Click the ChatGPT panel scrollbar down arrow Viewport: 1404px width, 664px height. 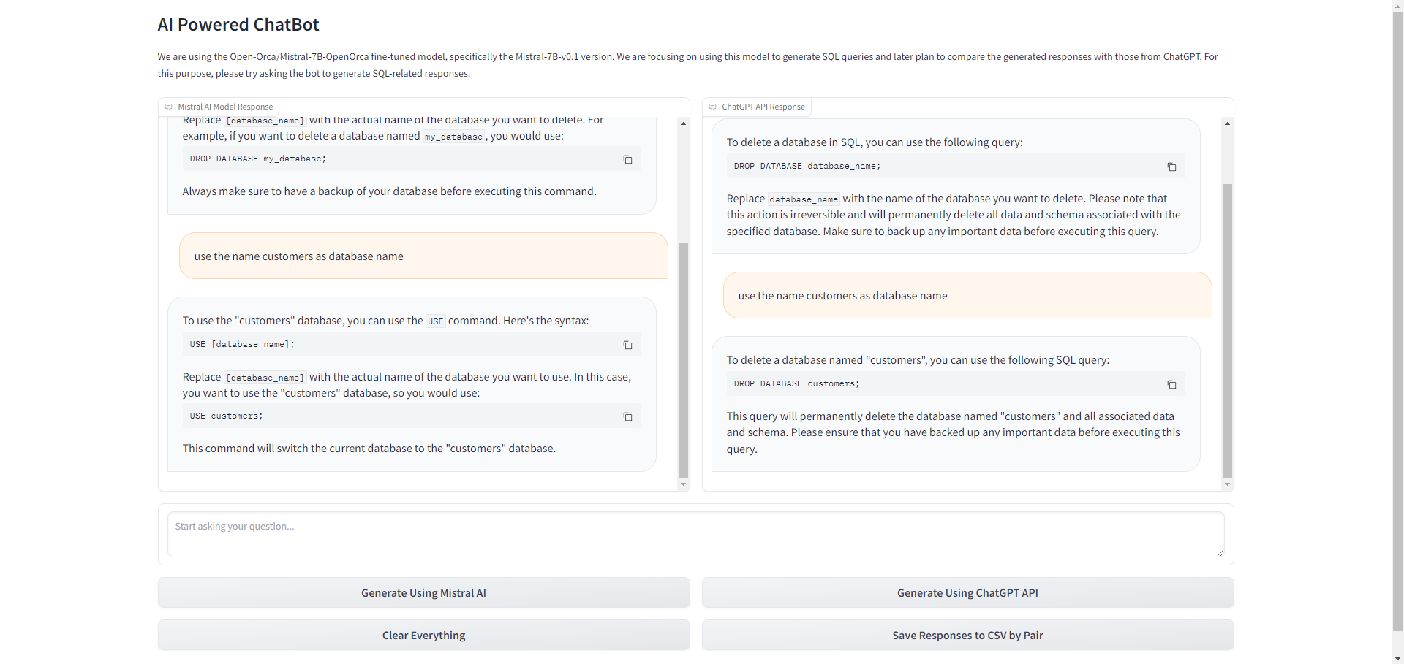[1227, 484]
